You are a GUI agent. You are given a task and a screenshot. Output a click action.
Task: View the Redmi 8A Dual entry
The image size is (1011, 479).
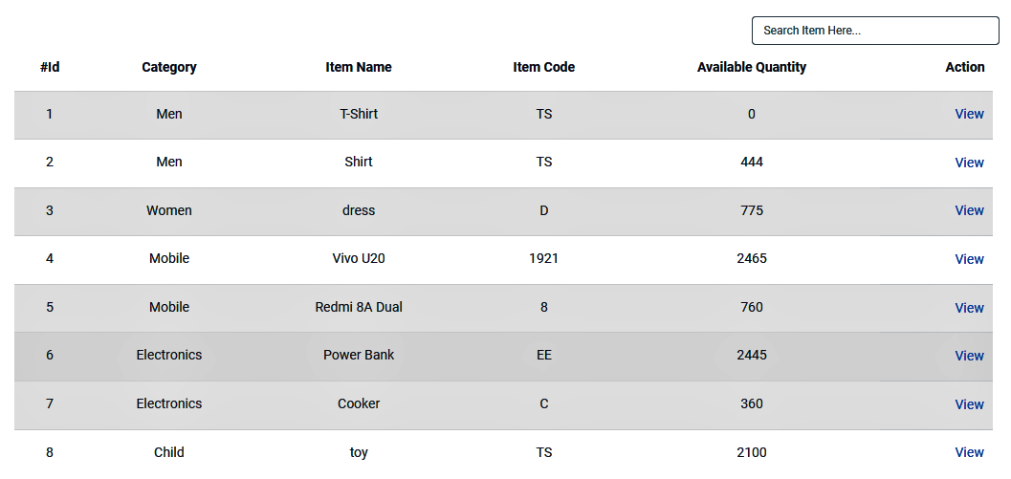coord(969,308)
